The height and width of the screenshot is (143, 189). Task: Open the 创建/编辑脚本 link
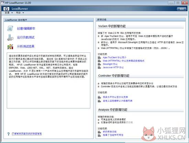coord(26,29)
